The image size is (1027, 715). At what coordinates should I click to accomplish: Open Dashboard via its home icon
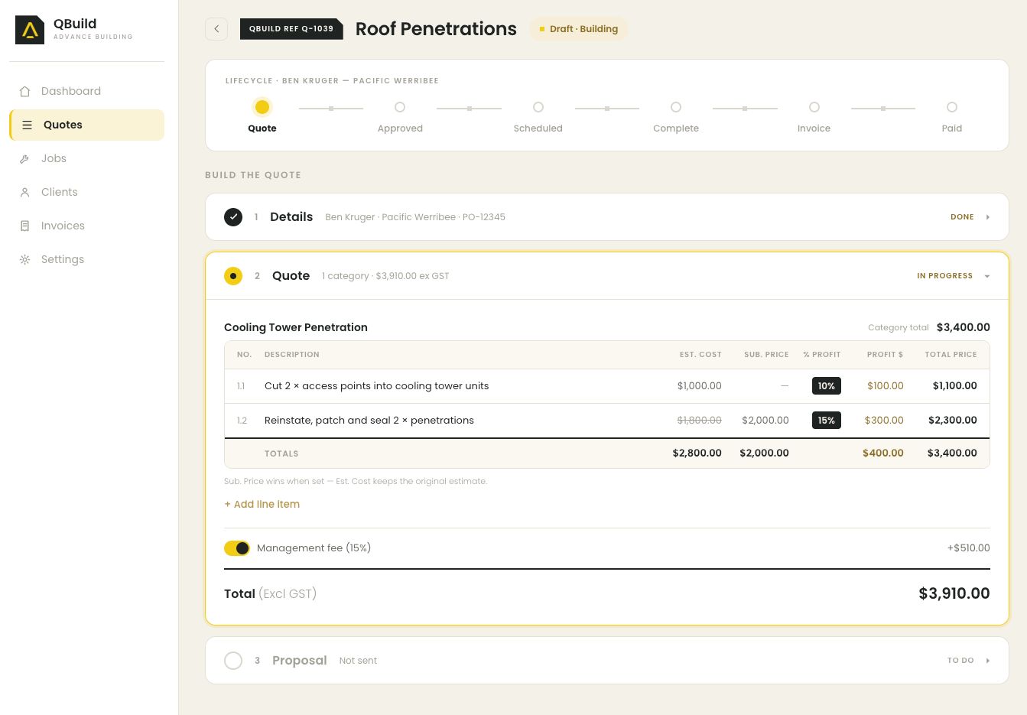(25, 91)
